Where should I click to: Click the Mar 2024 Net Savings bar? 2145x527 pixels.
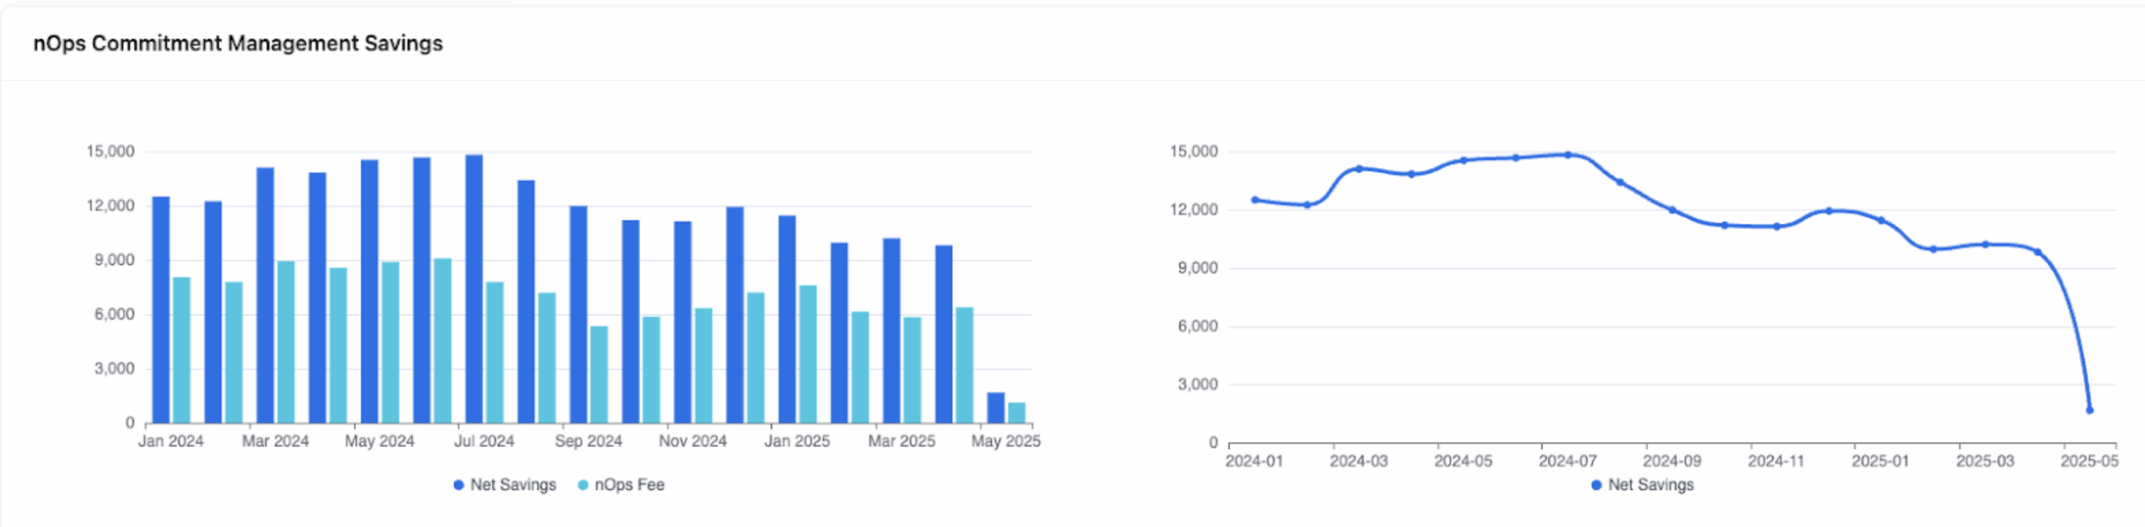(265, 295)
